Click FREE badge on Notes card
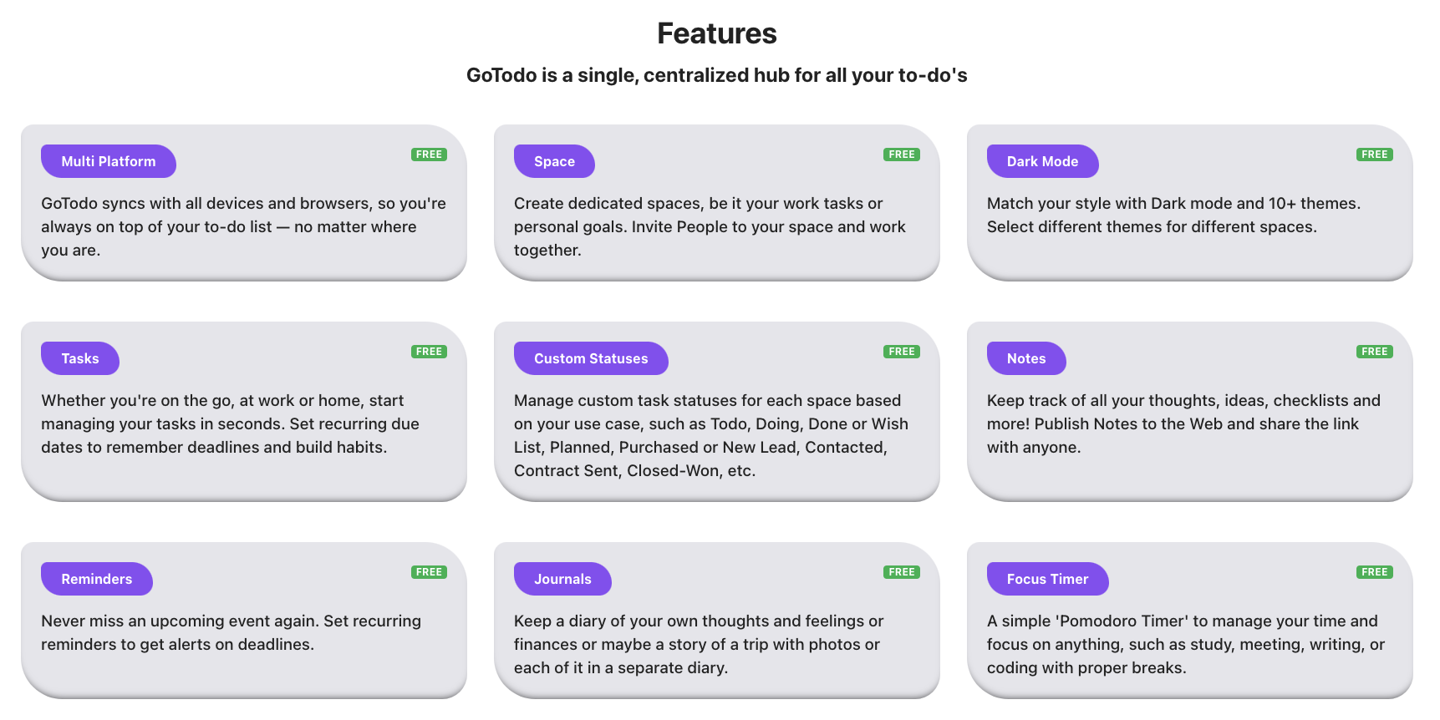This screenshot has height=720, width=1440. coord(1375,352)
